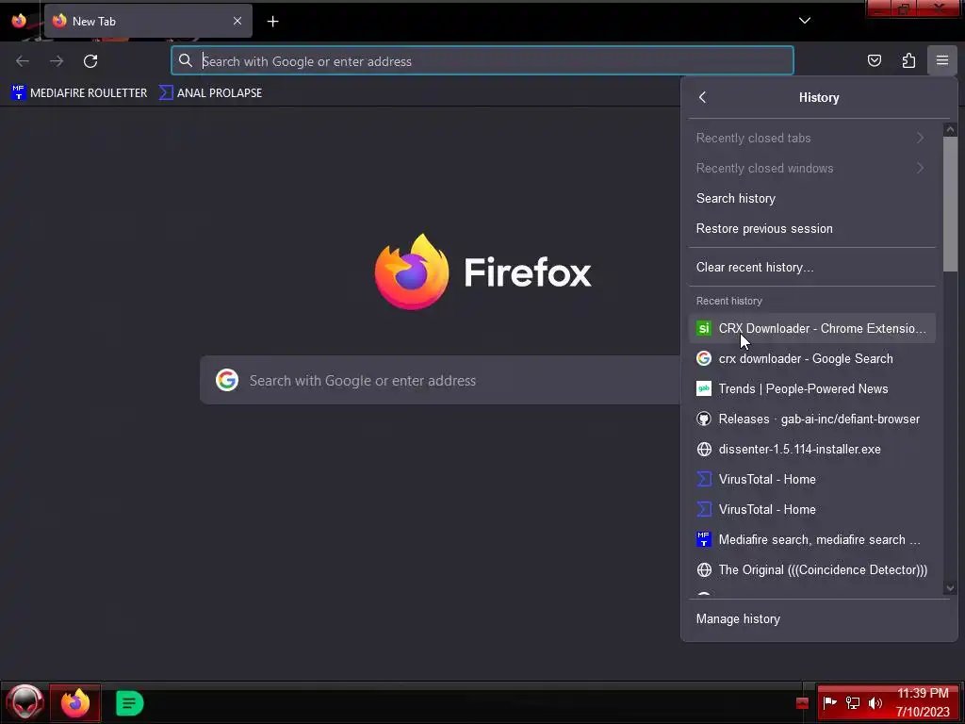Open dissenter-1.5.114-installer.exe entry
Screen dimensions: 965x724
pos(811,449)
